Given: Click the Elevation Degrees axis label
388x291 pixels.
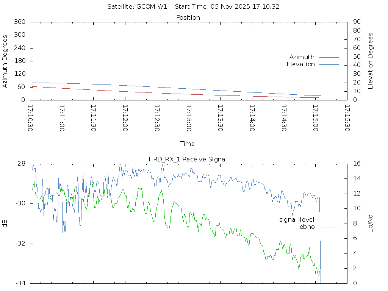Looking at the screenshot, I should pyautogui.click(x=371, y=61).
